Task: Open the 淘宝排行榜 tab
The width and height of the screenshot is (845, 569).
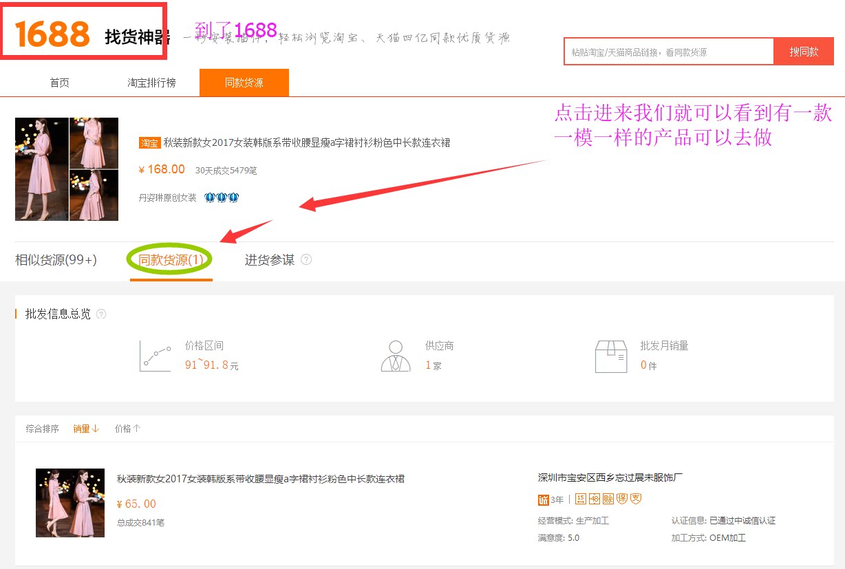Action: pos(151,83)
